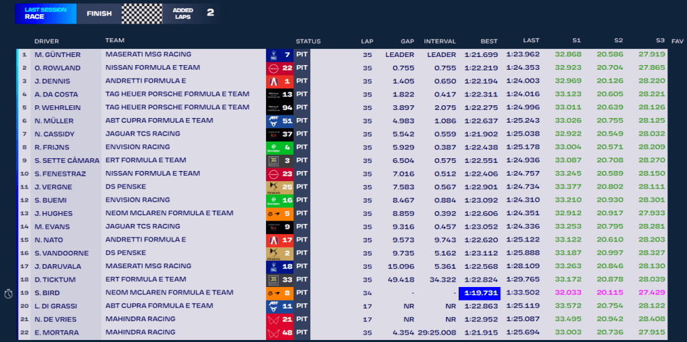The image size is (687, 342).
Task: Open Tag Heuer Porsche team for Wehrlein
Action: coord(177,107)
